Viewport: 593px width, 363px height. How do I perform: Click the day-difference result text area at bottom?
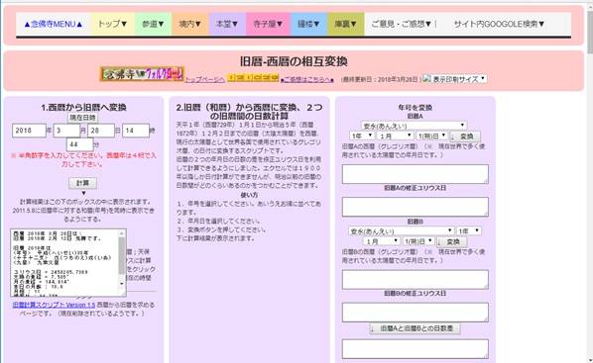point(415,349)
